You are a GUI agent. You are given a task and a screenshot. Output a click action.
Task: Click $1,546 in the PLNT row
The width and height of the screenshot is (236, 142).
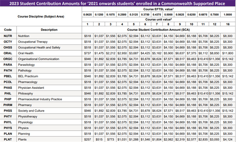(145, 139)
